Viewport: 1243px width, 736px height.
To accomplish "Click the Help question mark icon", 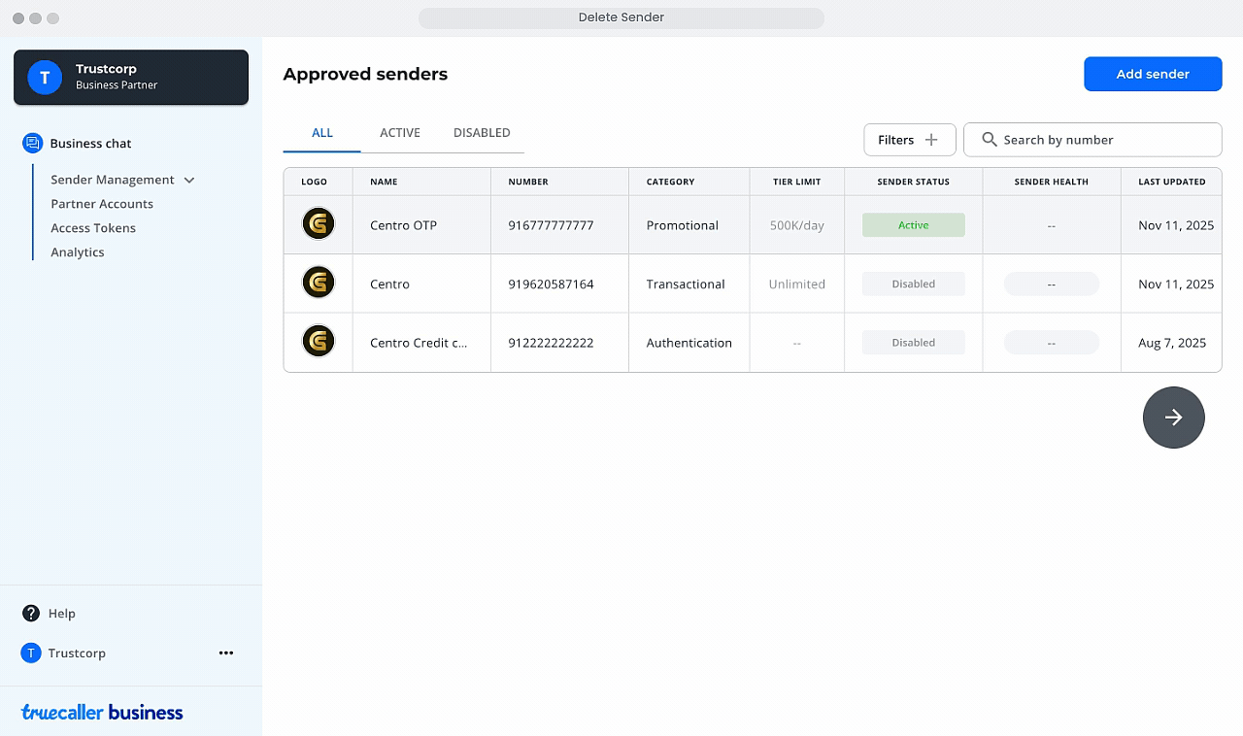I will click(31, 614).
